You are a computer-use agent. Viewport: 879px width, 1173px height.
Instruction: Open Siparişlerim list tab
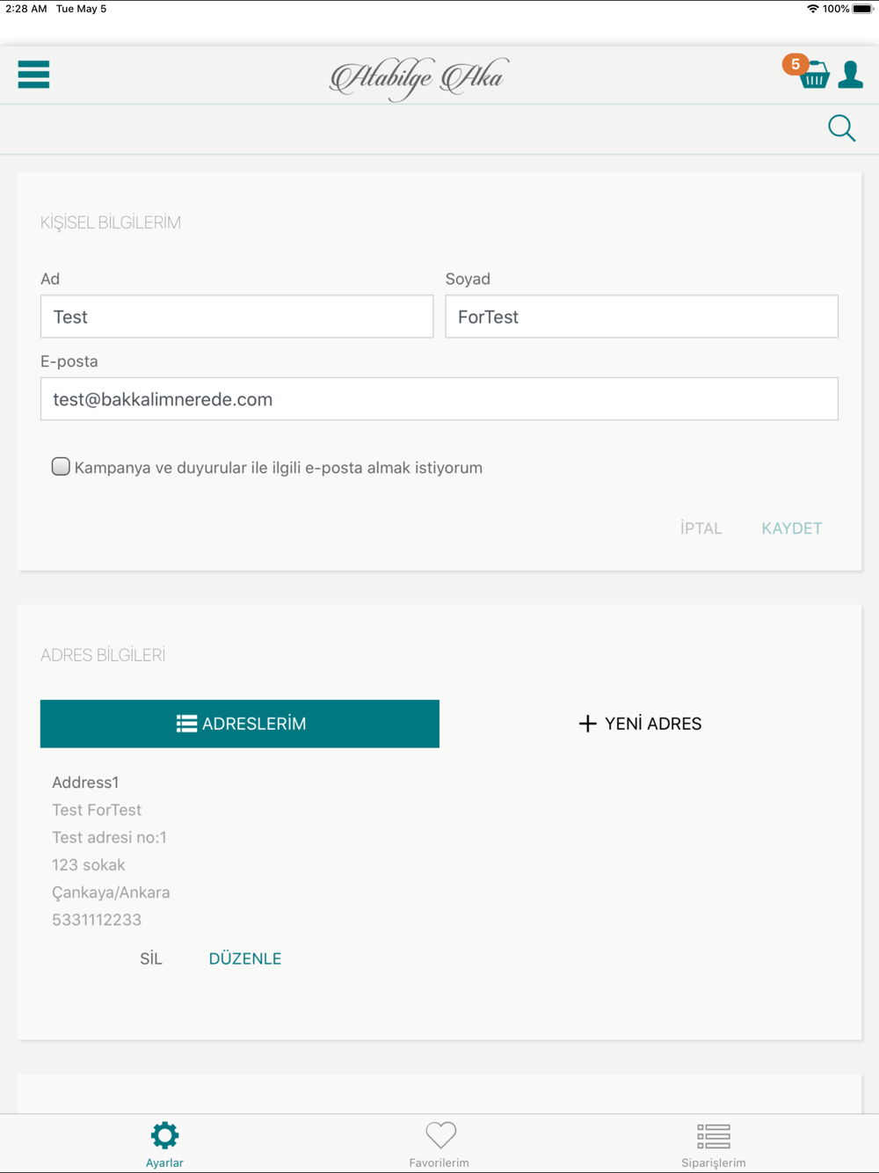coord(713,1135)
